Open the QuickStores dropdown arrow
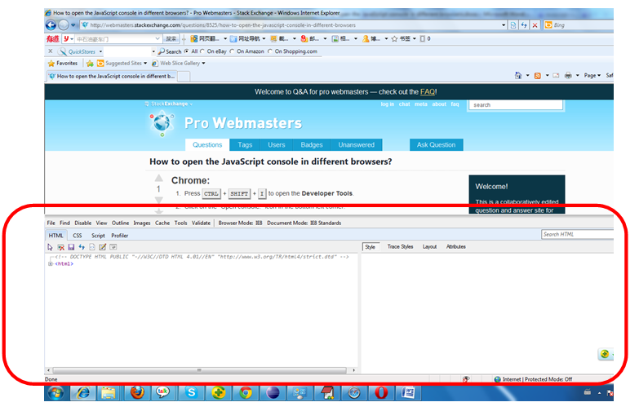639x411 pixels. point(100,51)
